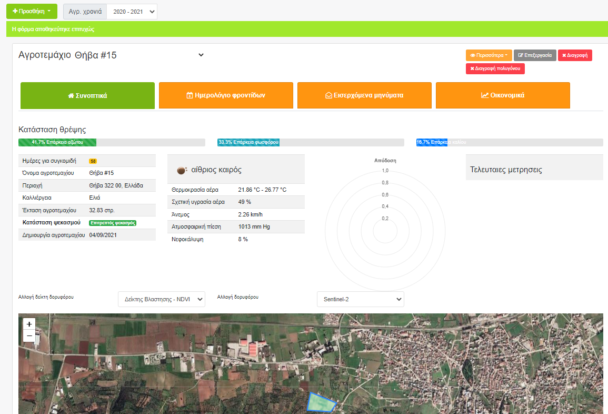
Task: Switch to the Ημερολόγιο φροντίδων tab
Action: [226, 95]
